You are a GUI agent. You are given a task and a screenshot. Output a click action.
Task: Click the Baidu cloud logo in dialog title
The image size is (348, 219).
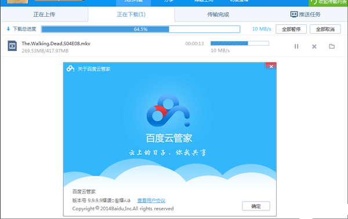[x=70, y=69]
